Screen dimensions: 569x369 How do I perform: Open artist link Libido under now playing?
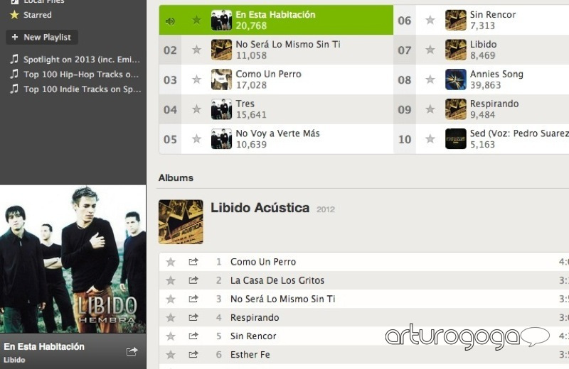tap(14, 360)
